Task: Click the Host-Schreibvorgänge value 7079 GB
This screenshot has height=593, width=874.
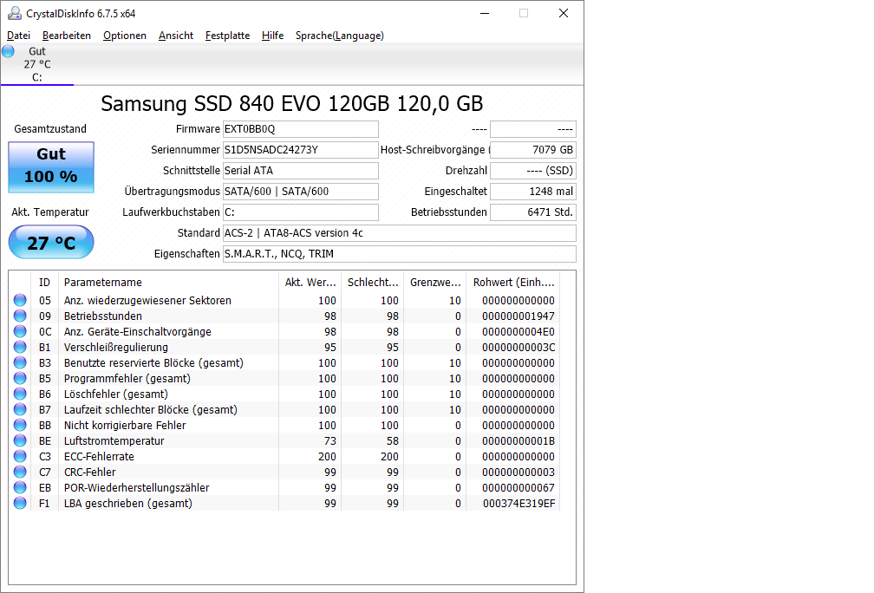Action: (x=533, y=149)
